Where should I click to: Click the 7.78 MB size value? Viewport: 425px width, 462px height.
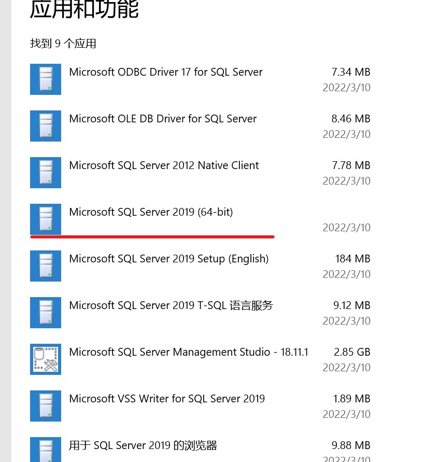(351, 165)
